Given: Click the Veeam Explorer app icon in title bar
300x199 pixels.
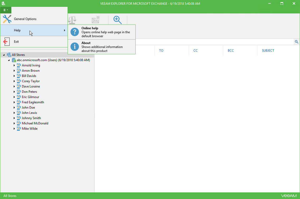Looking at the screenshot, I should 3,3.
